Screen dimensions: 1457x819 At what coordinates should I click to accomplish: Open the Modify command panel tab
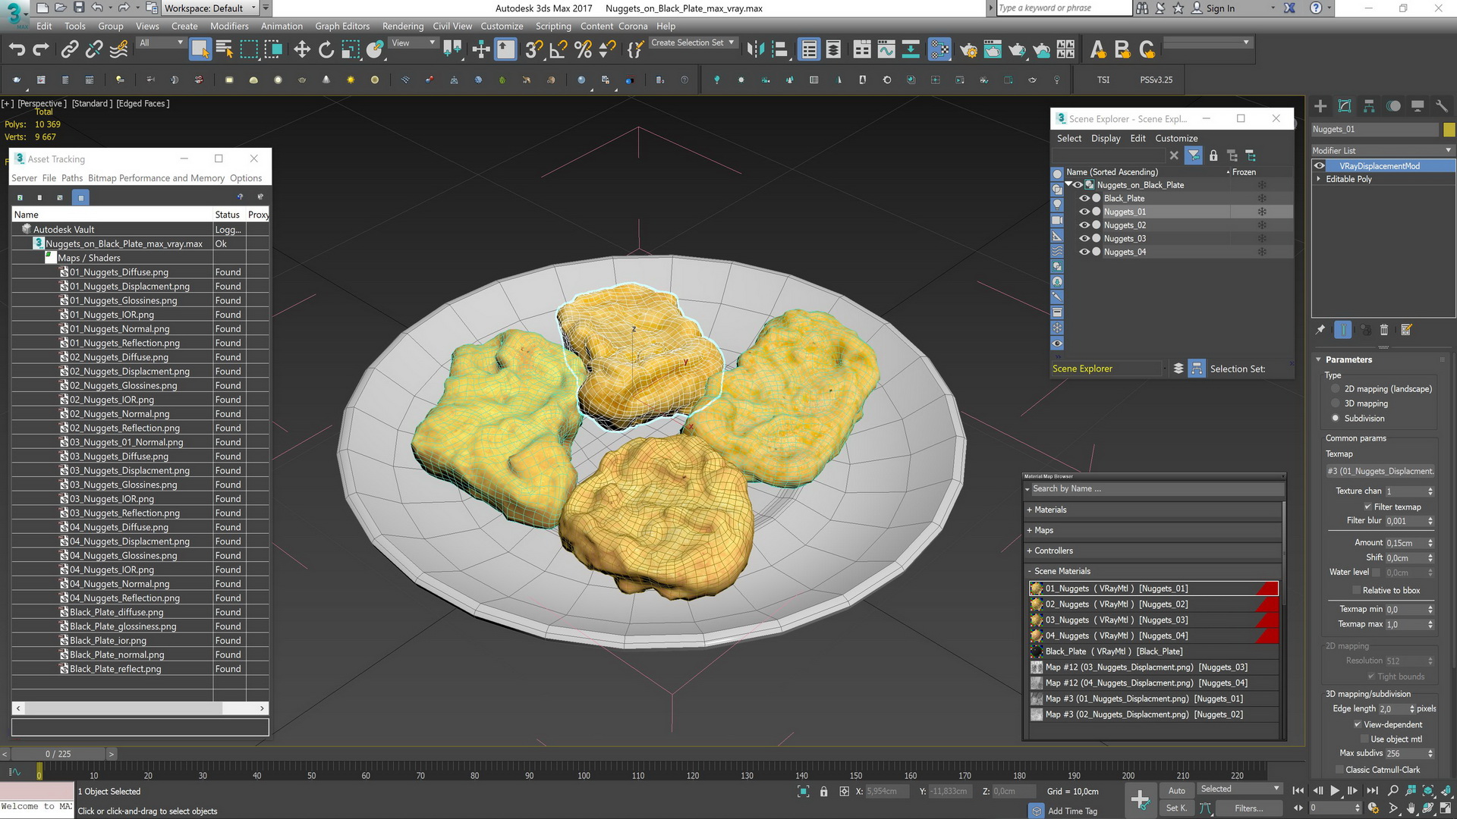coord(1345,106)
